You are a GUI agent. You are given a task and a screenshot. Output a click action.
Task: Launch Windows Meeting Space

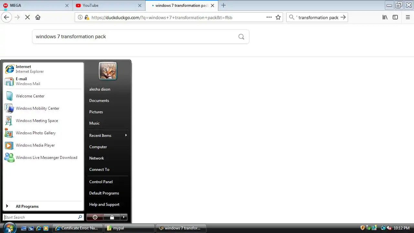[x=43, y=121]
